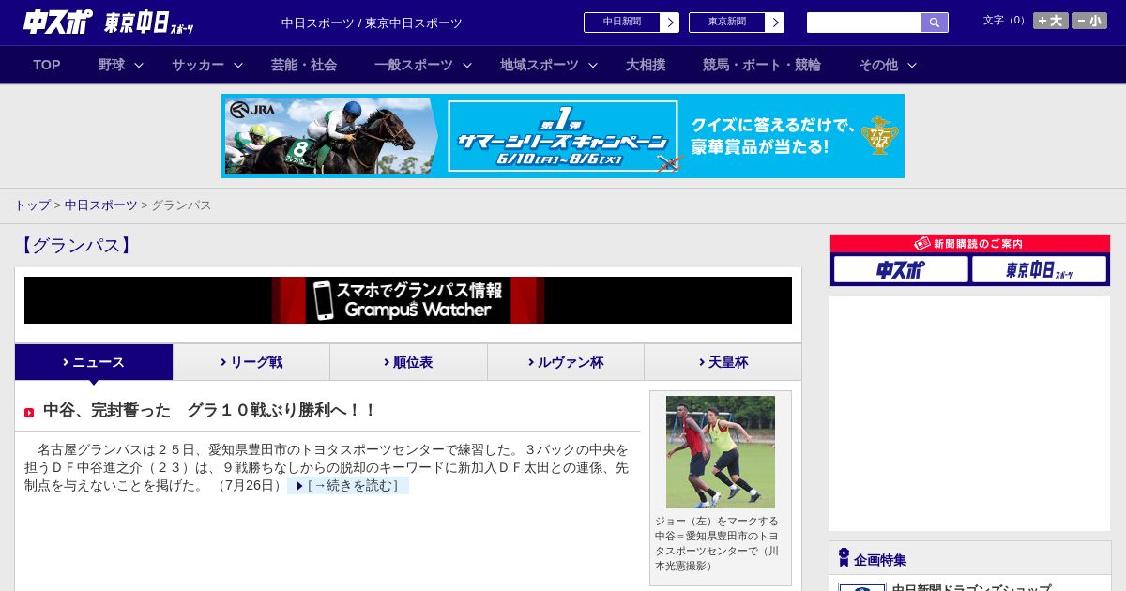1126x591 pixels.
Task: Open 大相撲 navigation item
Action: (646, 65)
